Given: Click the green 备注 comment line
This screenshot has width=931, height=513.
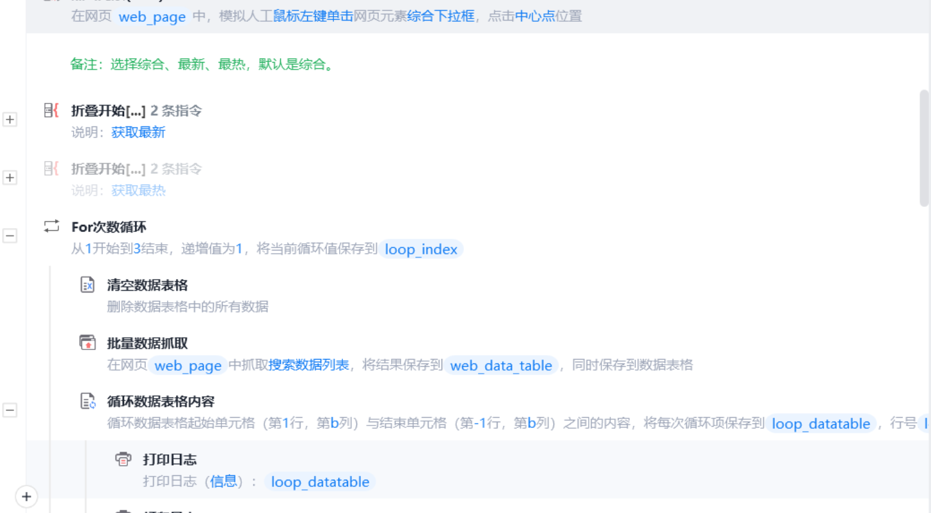Looking at the screenshot, I should click(x=202, y=64).
